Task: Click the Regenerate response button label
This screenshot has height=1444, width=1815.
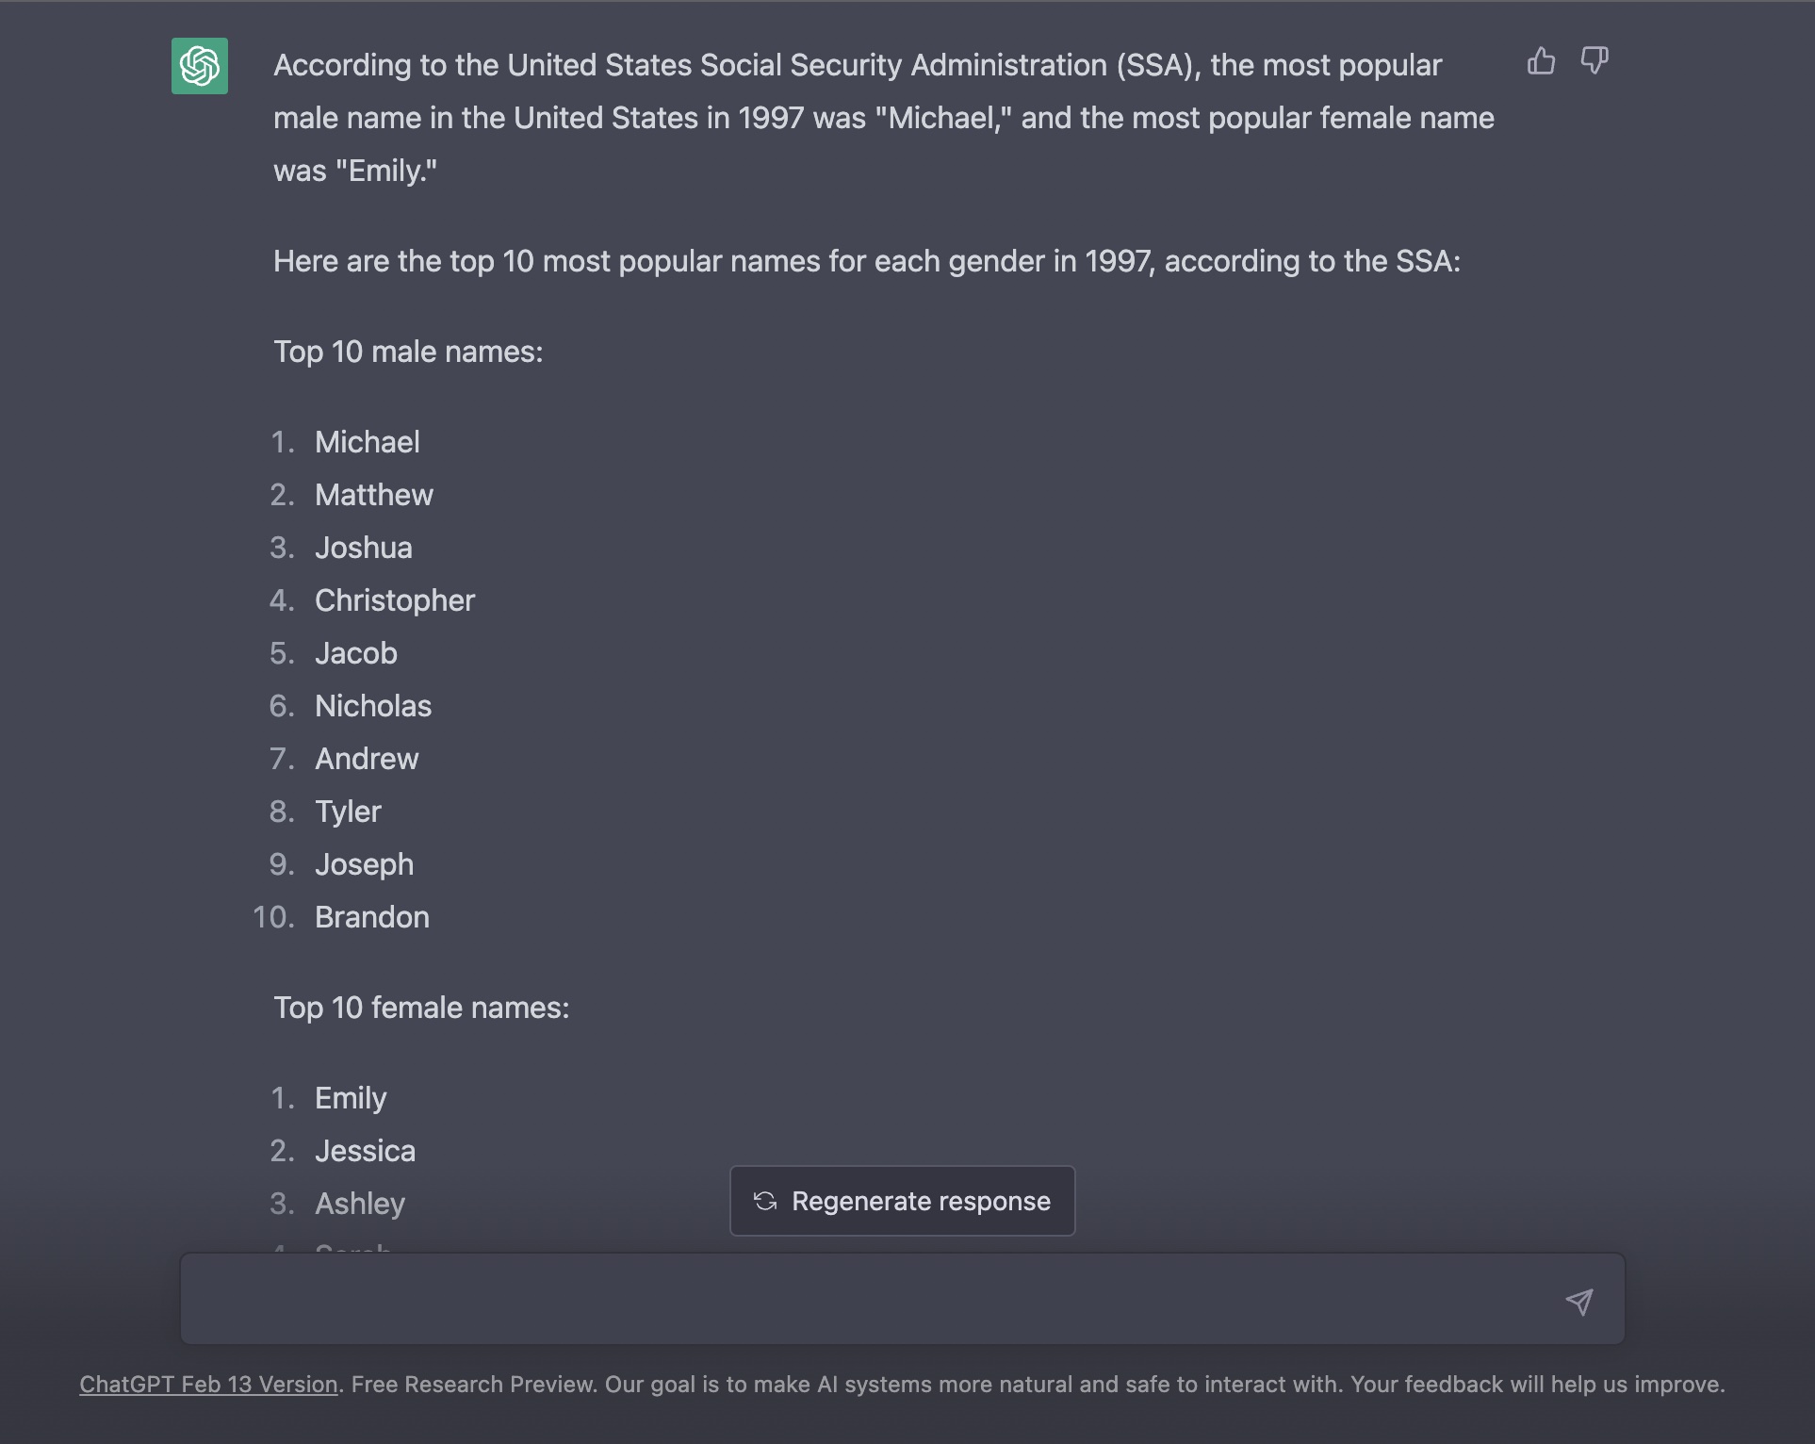Action: point(921,1201)
